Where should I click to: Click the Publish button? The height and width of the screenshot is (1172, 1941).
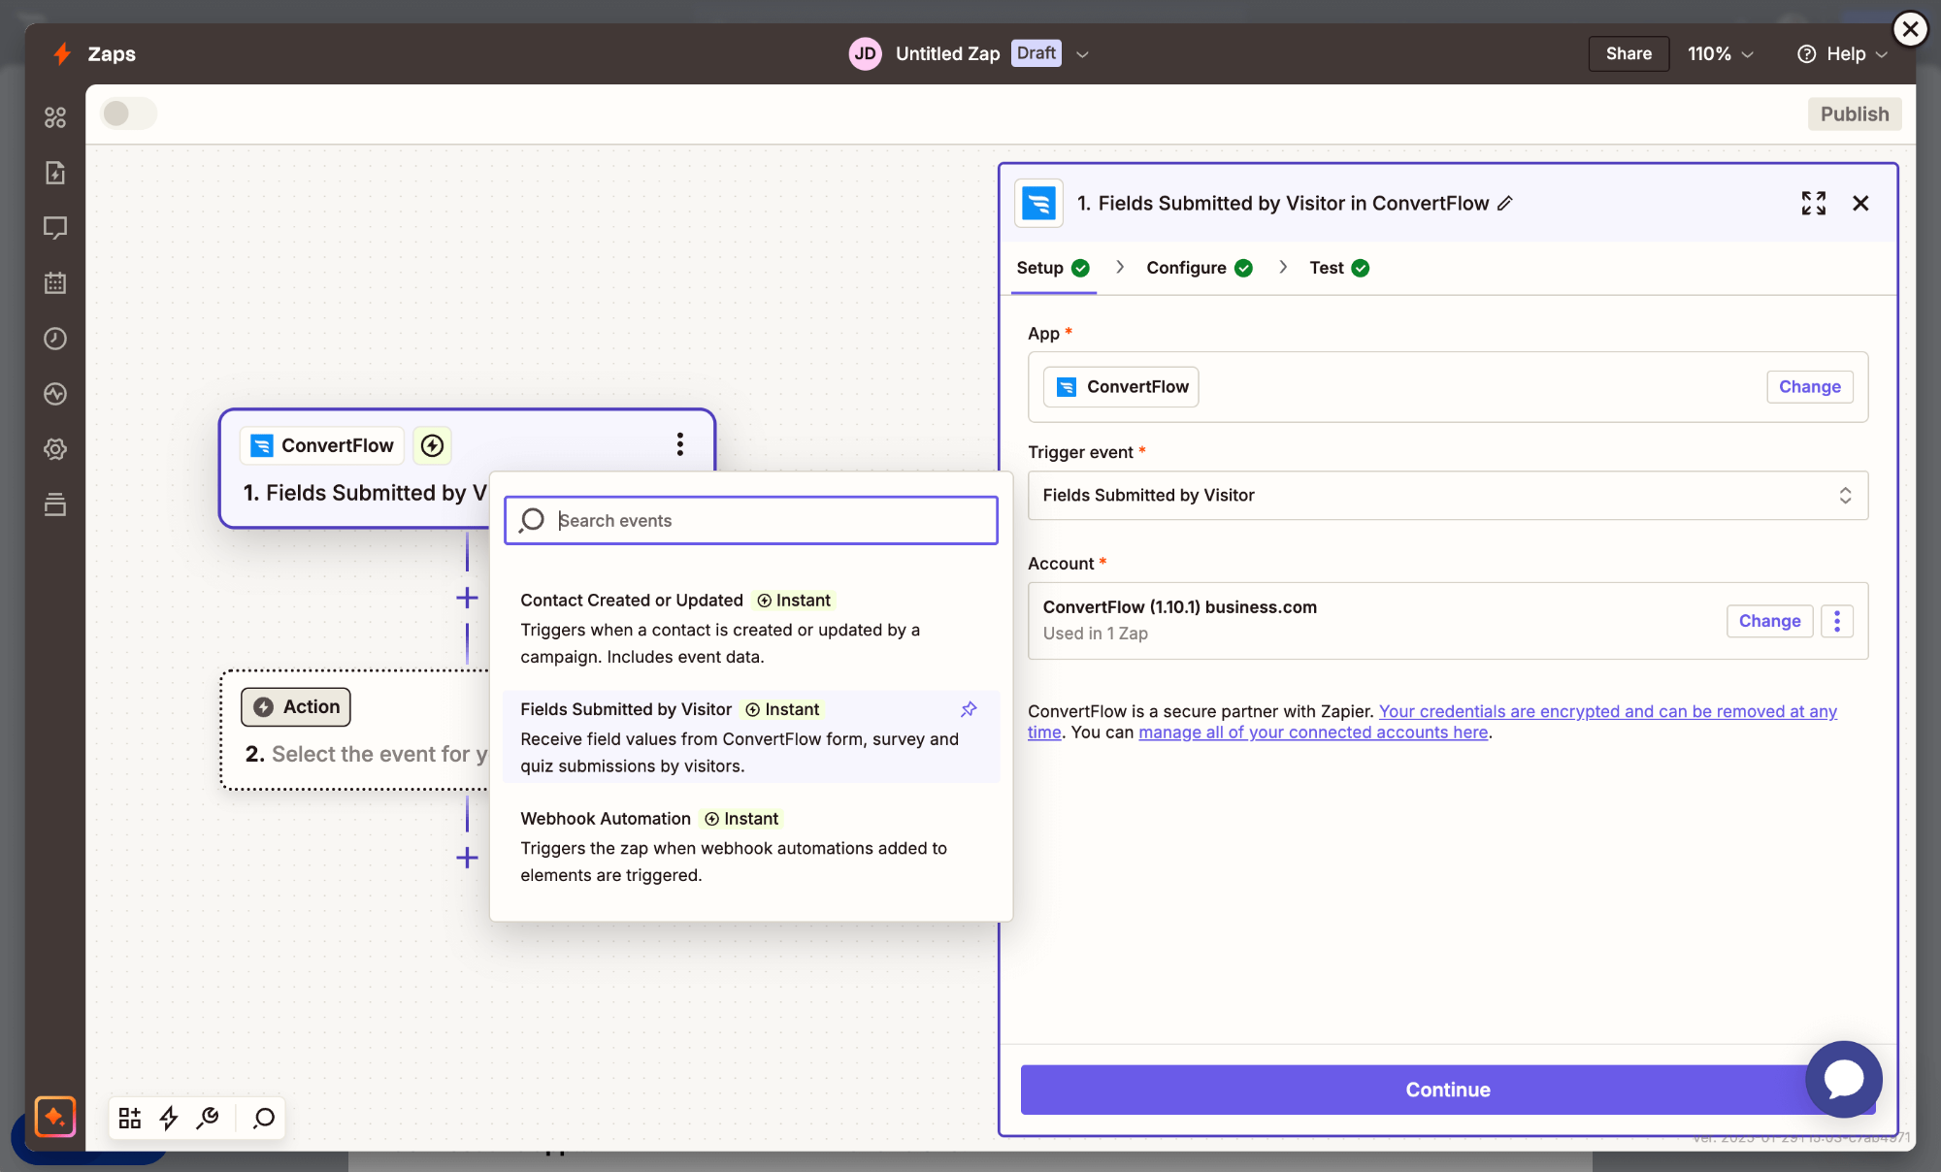click(1855, 114)
